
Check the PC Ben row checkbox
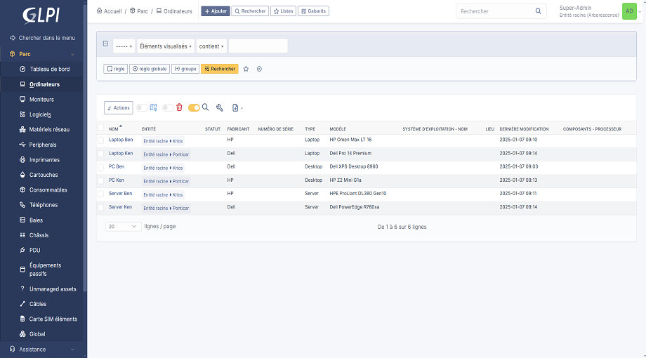tap(100, 167)
